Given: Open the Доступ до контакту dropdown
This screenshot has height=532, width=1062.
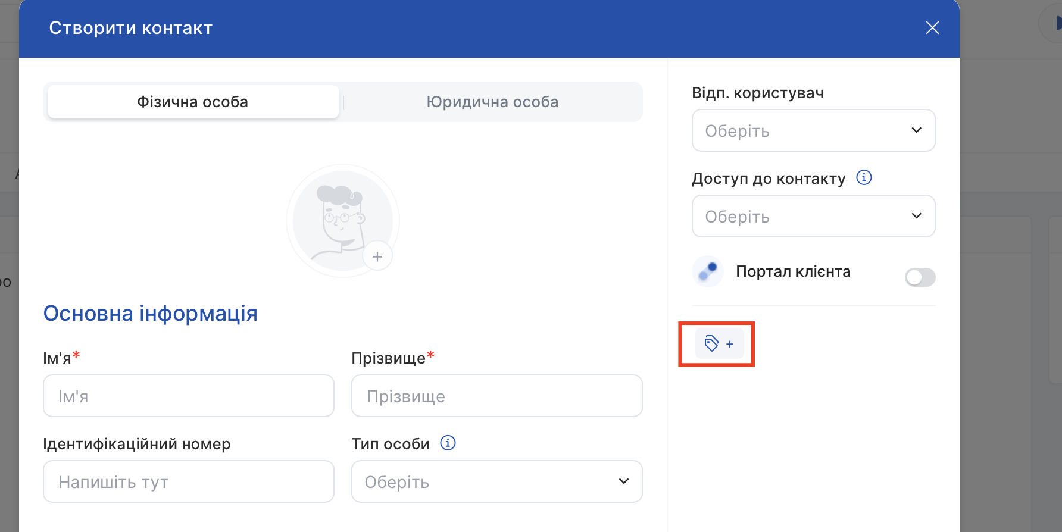Looking at the screenshot, I should [x=814, y=216].
